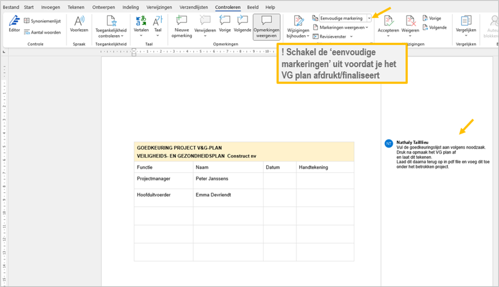This screenshot has height=287, width=499.
Task: Toggle Opmerkingen weergeven button
Action: 266,27
